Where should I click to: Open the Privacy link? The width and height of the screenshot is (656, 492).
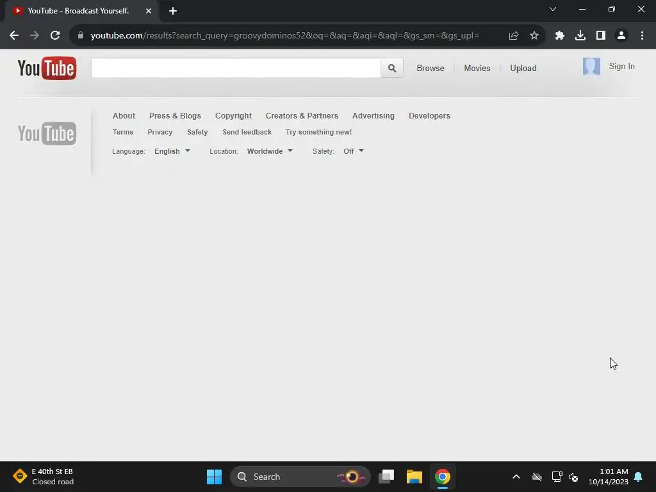click(160, 132)
